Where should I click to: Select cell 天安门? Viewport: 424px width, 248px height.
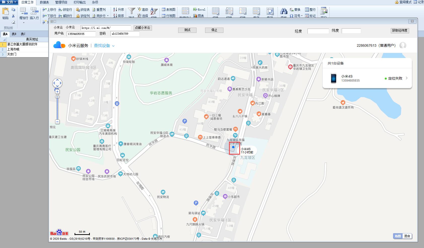(27, 54)
